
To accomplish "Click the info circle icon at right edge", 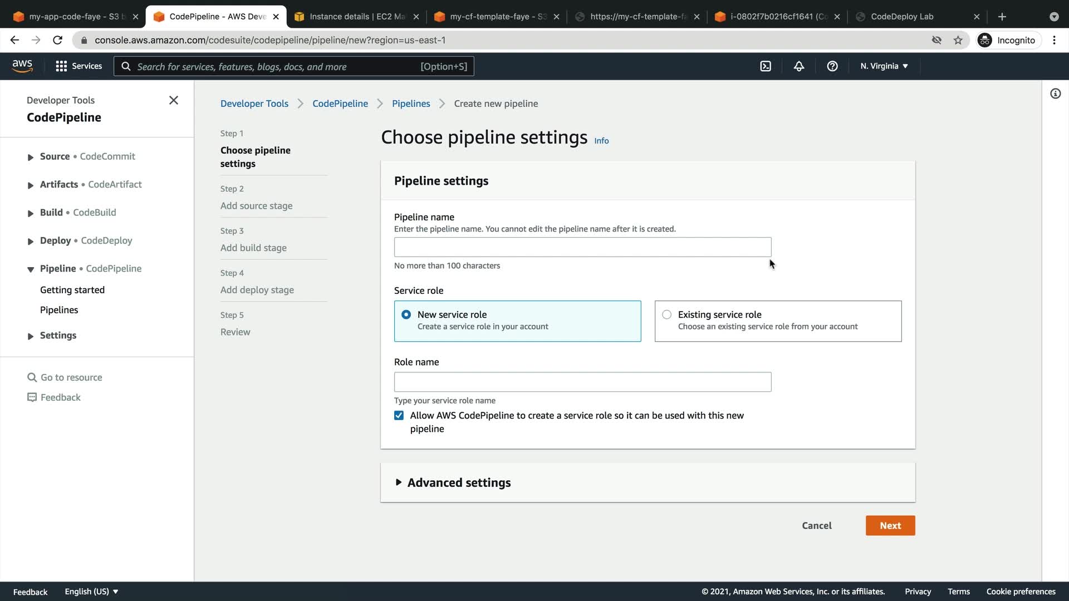I will tap(1055, 93).
